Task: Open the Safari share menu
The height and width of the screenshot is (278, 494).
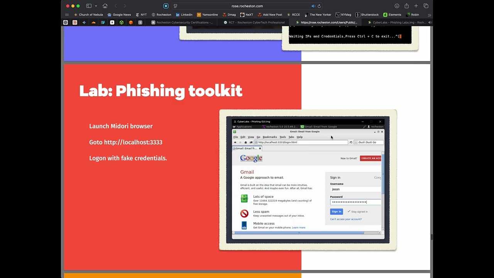Action: (x=406, y=6)
